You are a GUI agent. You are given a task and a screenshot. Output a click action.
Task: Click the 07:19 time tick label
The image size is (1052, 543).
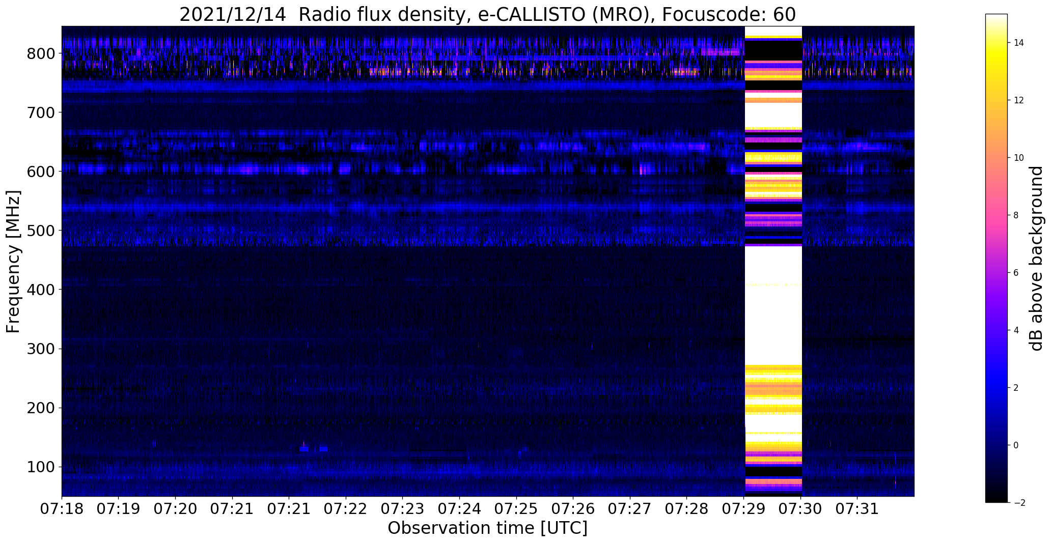click(x=119, y=509)
